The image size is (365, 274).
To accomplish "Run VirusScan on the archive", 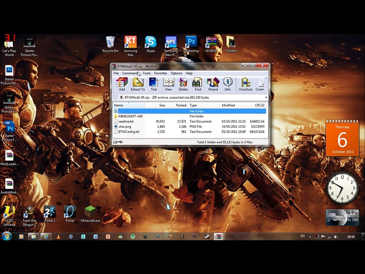I will pyautogui.click(x=245, y=84).
